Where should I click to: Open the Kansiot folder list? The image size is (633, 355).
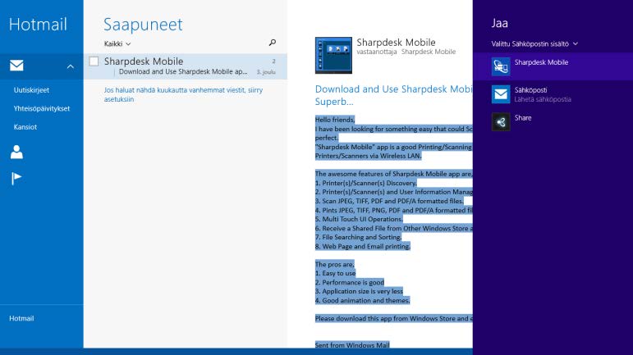click(25, 127)
